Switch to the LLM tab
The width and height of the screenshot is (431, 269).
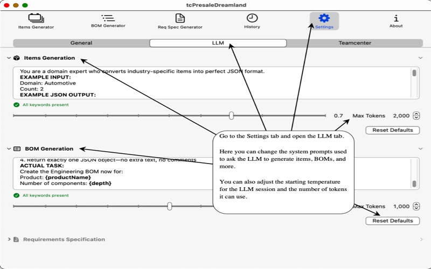[x=218, y=43]
